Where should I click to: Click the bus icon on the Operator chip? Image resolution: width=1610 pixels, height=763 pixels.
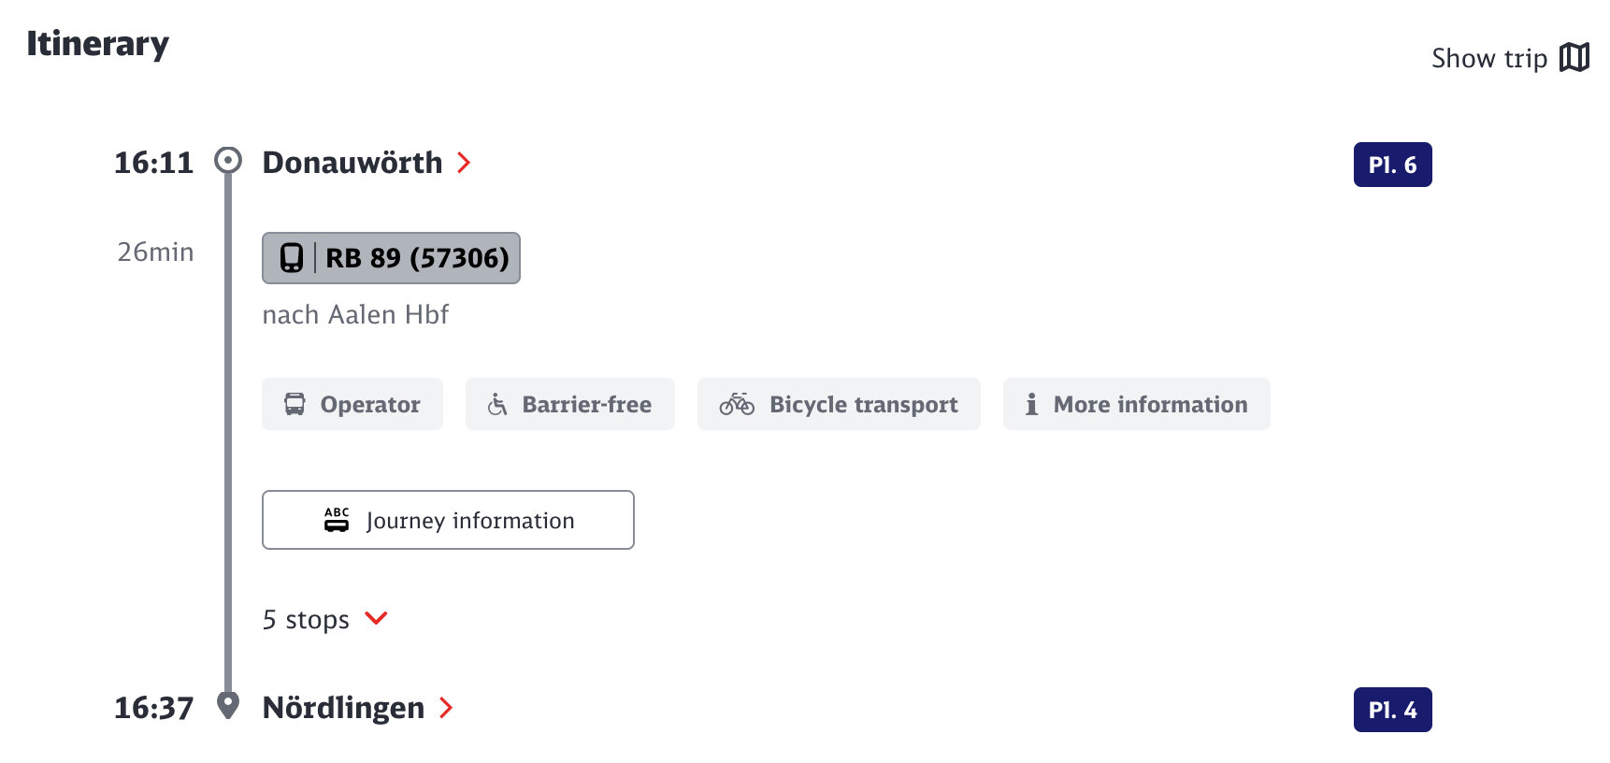(x=295, y=404)
